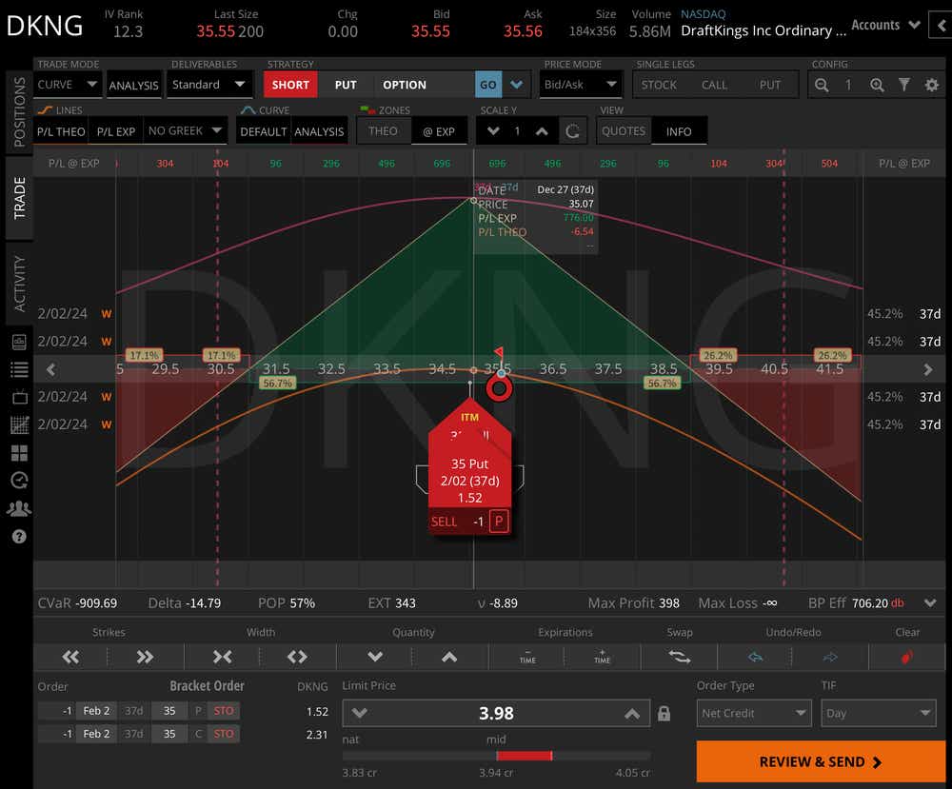
Task: Narrow the strike width
Action: [x=222, y=657]
